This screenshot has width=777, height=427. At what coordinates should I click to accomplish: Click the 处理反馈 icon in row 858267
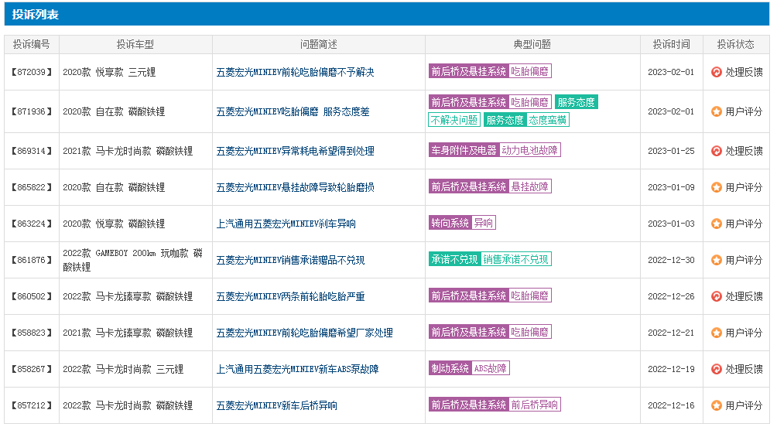[716, 369]
